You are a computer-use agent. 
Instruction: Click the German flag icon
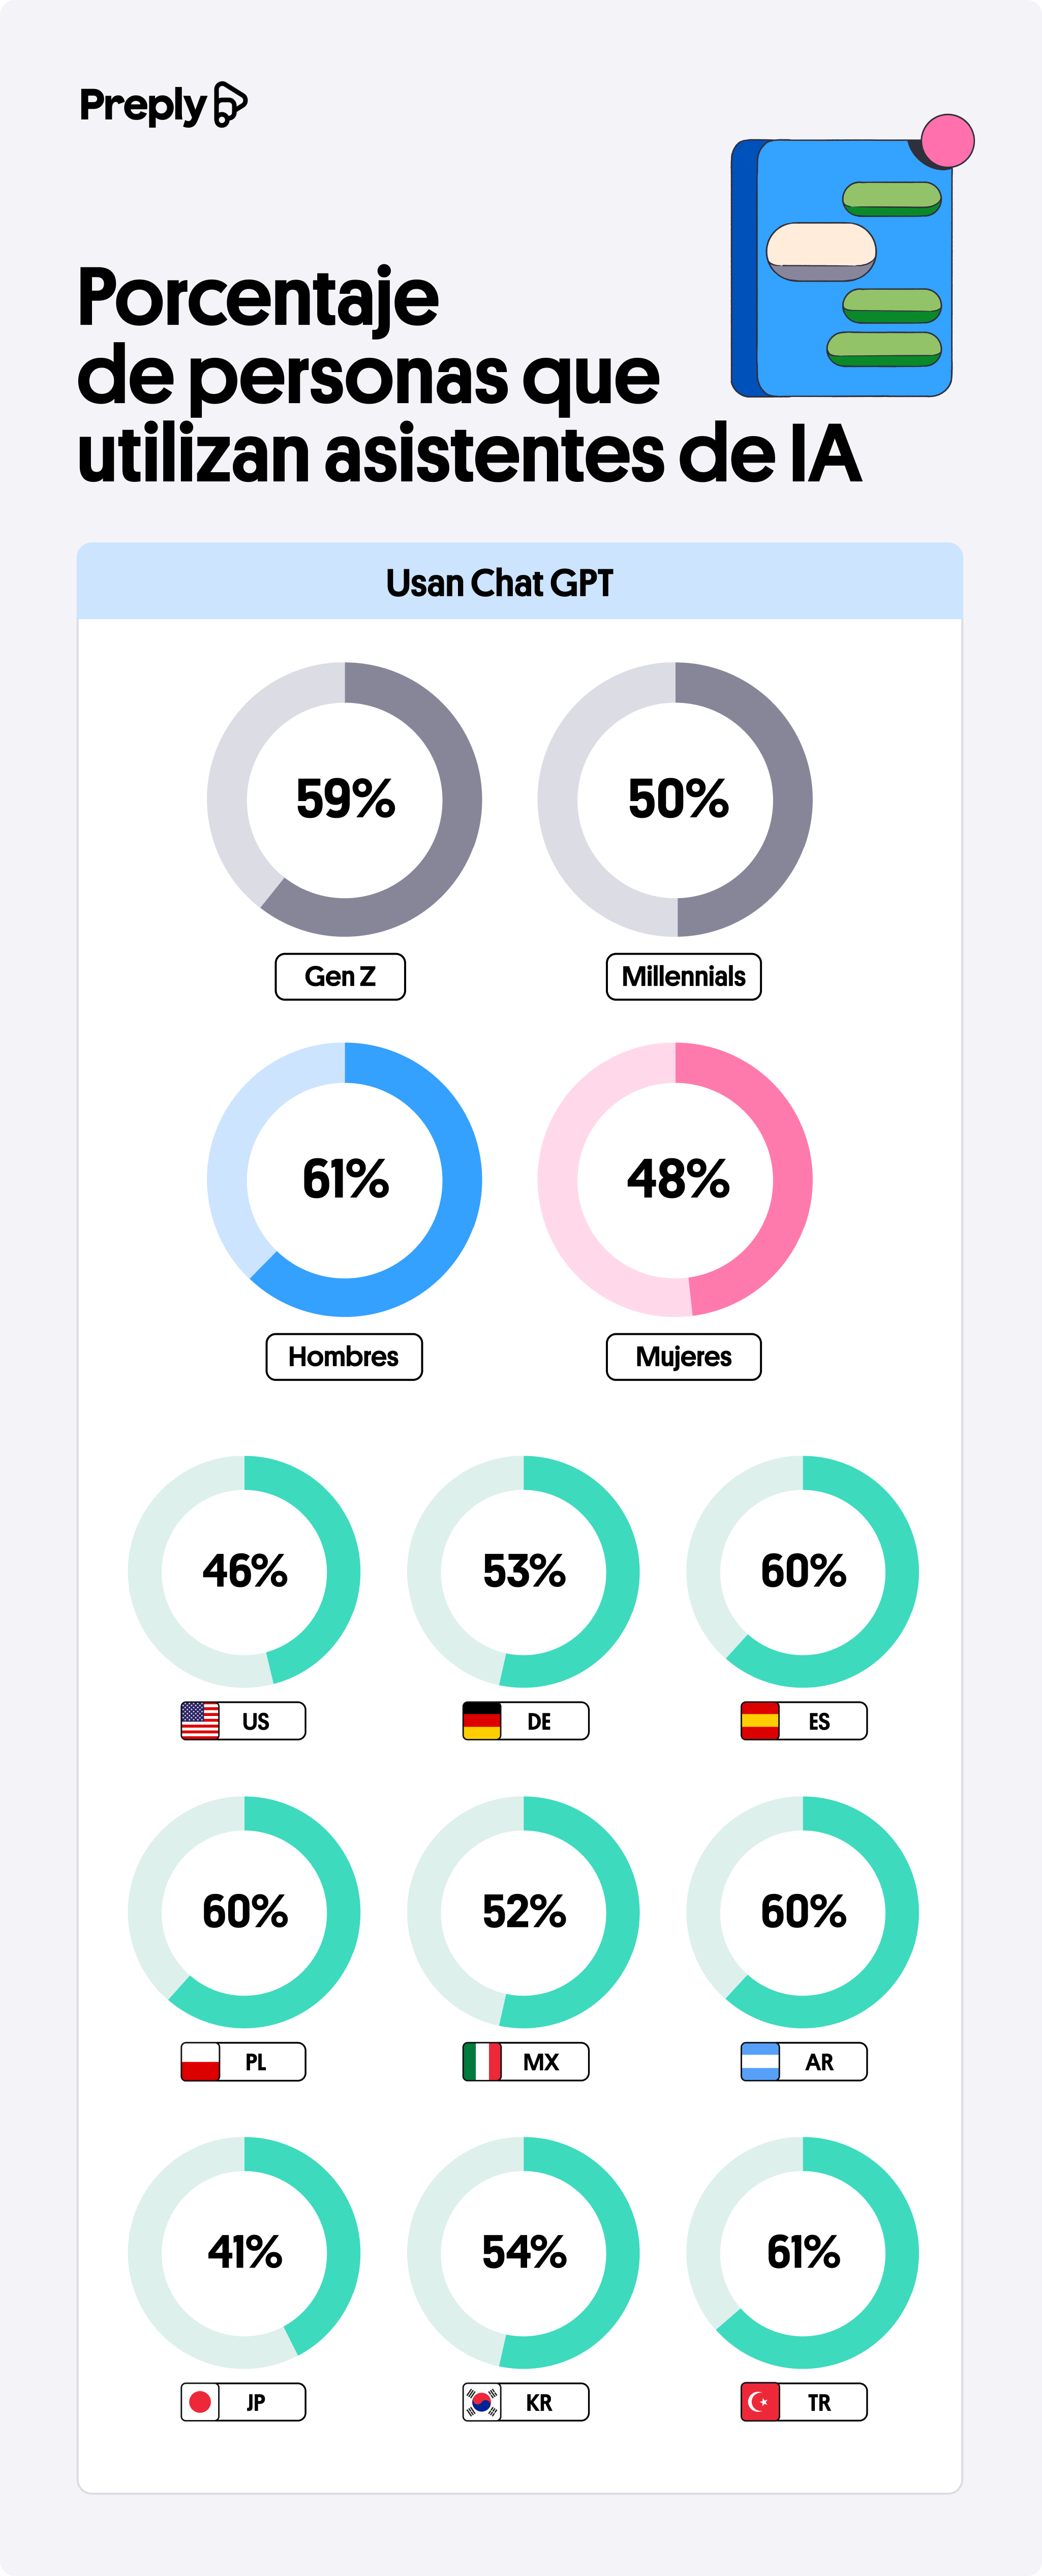click(x=482, y=1721)
